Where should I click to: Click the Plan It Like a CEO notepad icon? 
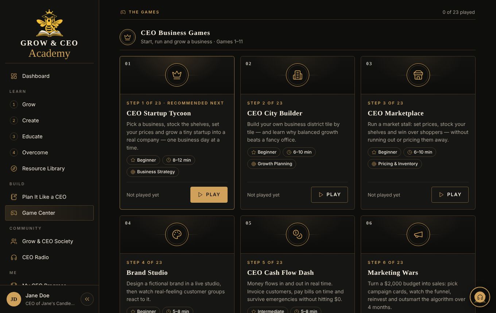tap(14, 197)
